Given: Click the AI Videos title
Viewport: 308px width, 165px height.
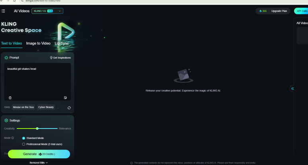Looking at the screenshot, I should tap(22, 11).
